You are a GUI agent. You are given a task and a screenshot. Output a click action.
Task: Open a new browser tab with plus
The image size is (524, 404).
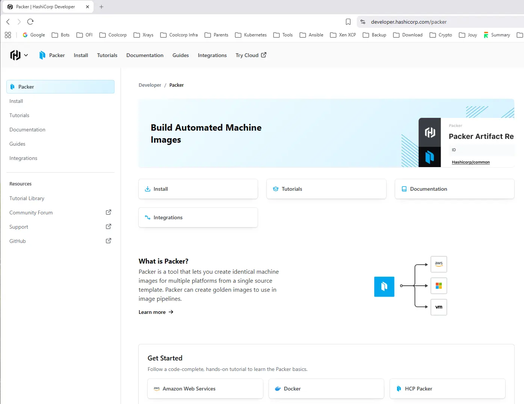101,7
